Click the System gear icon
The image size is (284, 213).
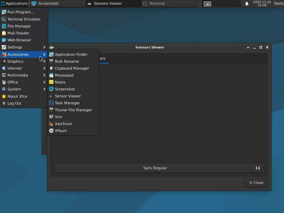pos(4,89)
